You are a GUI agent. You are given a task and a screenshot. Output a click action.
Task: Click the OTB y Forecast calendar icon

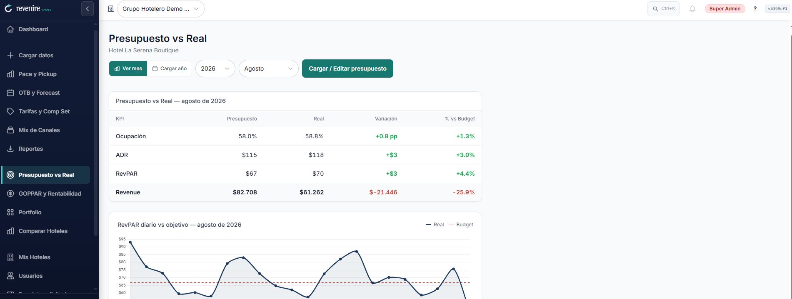point(10,93)
